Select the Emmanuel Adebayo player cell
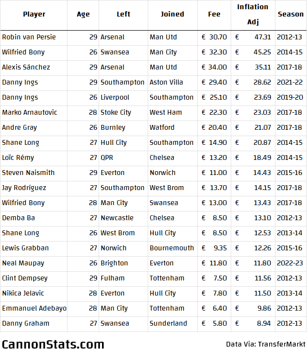The image size is (307, 349). [34, 308]
